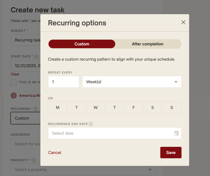Click the globe timezone icon
The height and width of the screenshot is (176, 210).
pos(14,96)
